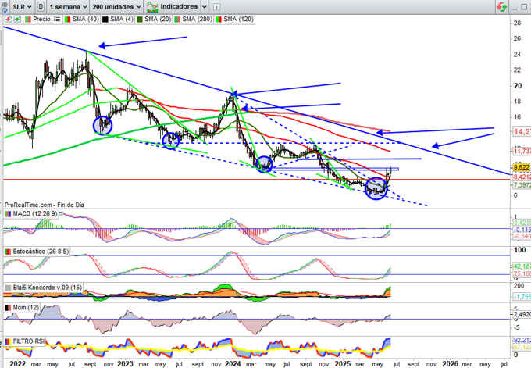The image size is (531, 368).
Task: Click the Mom indicator icon
Action: pyautogui.click(x=8, y=308)
